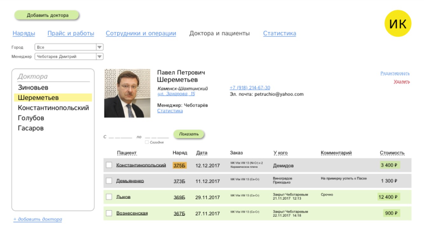Viewport: 424px width, 239px height.
Task: Choose Константинопольский in the doctors list
Action: [x=53, y=108]
